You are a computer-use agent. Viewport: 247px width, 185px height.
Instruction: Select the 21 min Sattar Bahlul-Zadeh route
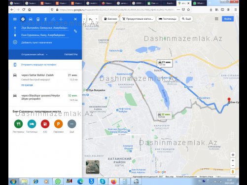pos(45,80)
